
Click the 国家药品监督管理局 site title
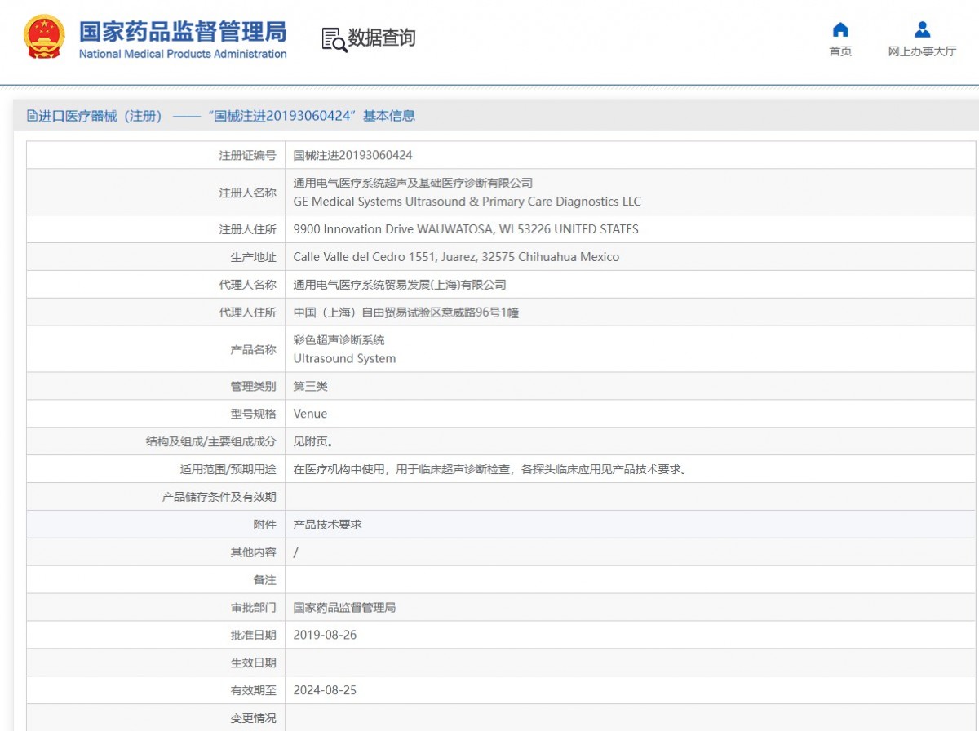pyautogui.click(x=183, y=32)
